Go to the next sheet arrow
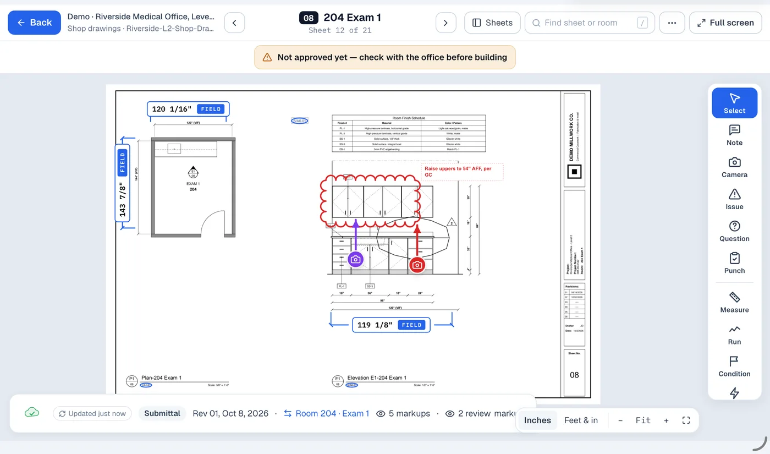 pos(446,23)
